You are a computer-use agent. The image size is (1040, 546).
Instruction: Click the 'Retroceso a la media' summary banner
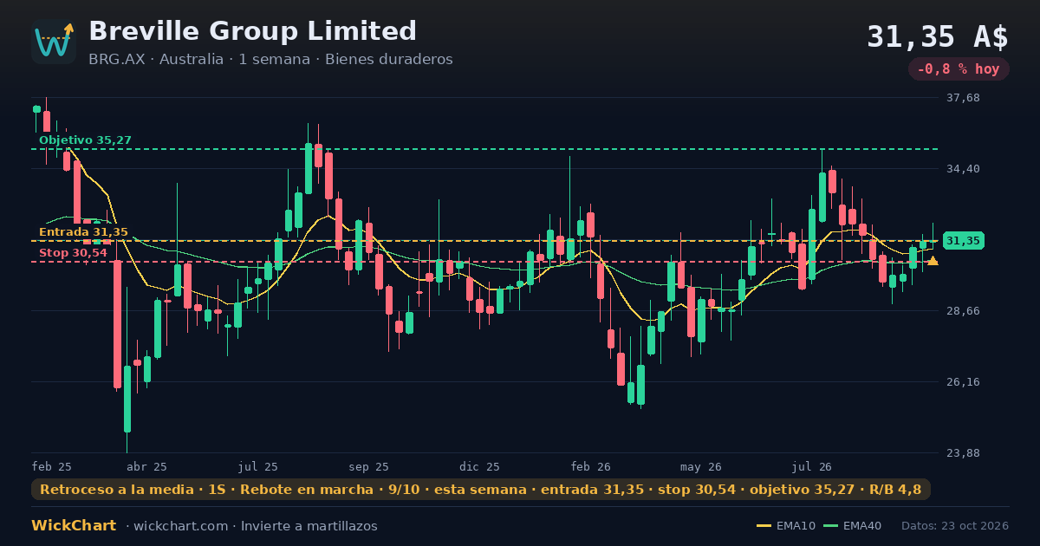[x=481, y=490]
